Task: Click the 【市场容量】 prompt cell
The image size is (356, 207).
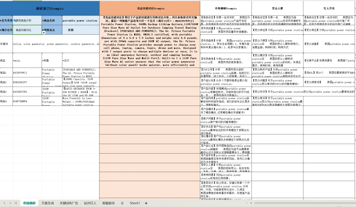Action: (x=226, y=30)
